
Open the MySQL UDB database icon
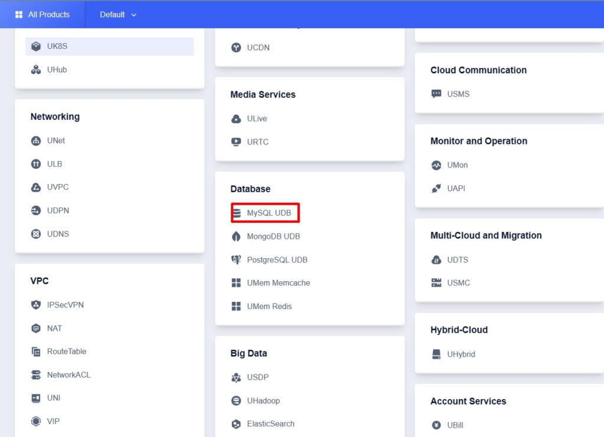(x=237, y=213)
